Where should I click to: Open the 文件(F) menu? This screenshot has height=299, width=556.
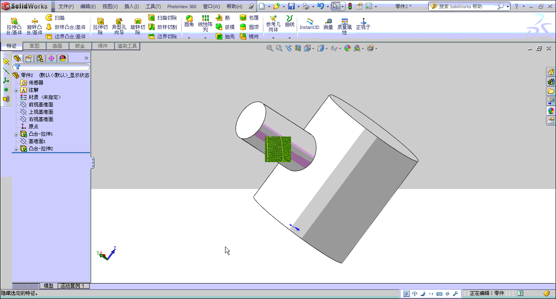tap(66, 7)
